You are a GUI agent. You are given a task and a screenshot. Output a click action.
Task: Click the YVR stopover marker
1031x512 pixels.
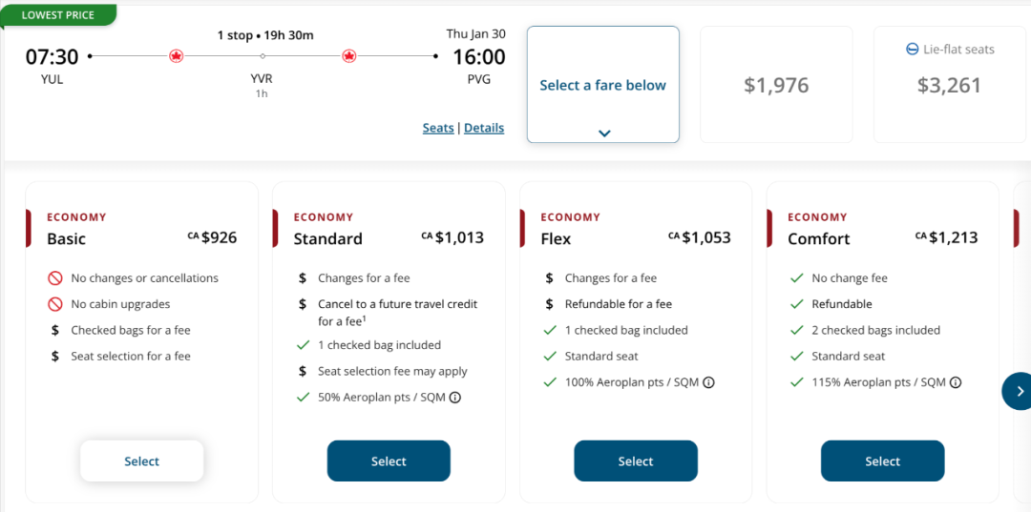[x=263, y=56]
